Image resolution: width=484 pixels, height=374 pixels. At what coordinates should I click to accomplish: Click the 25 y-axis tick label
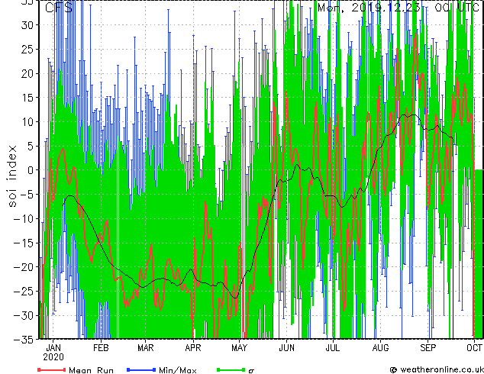29,49
